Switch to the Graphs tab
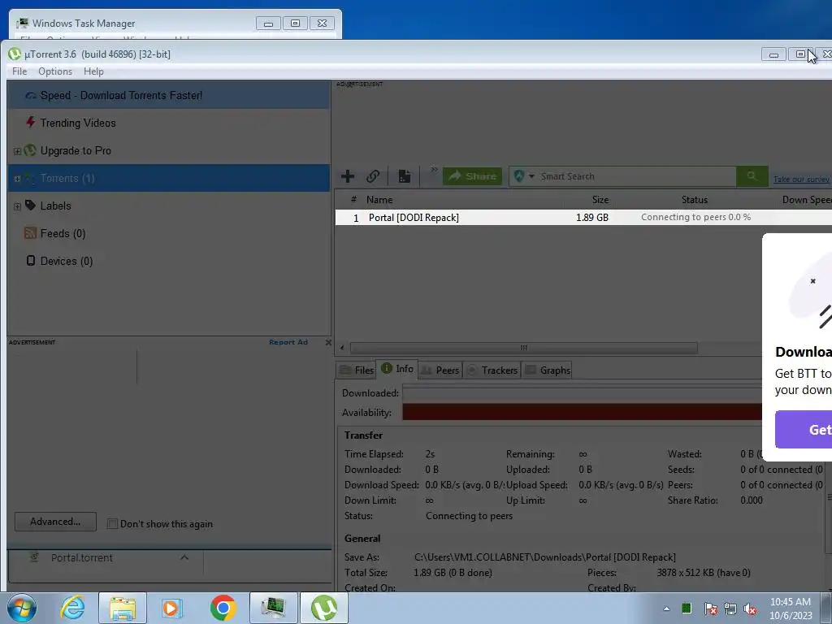The width and height of the screenshot is (832, 624). [x=548, y=370]
